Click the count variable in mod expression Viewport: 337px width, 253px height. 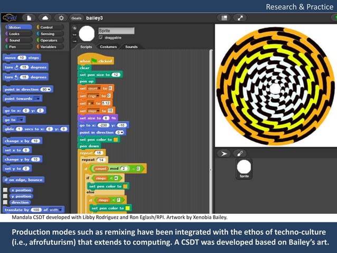[100, 169]
